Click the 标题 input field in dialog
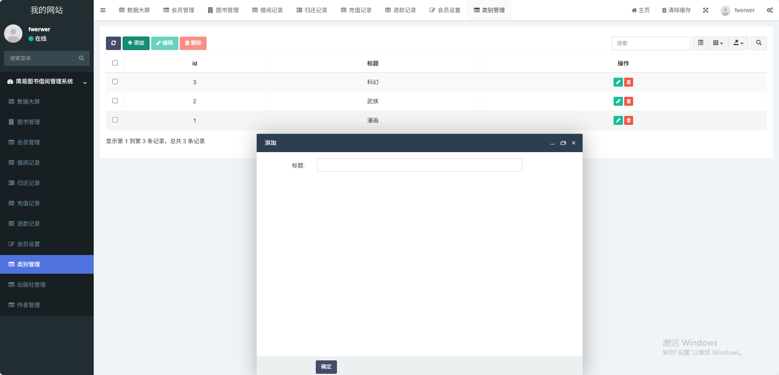This screenshot has height=375, width=779. 419,165
